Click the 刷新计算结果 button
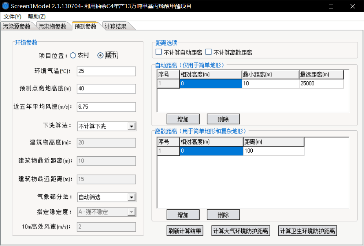The width and height of the screenshot is (364, 246). (185, 231)
